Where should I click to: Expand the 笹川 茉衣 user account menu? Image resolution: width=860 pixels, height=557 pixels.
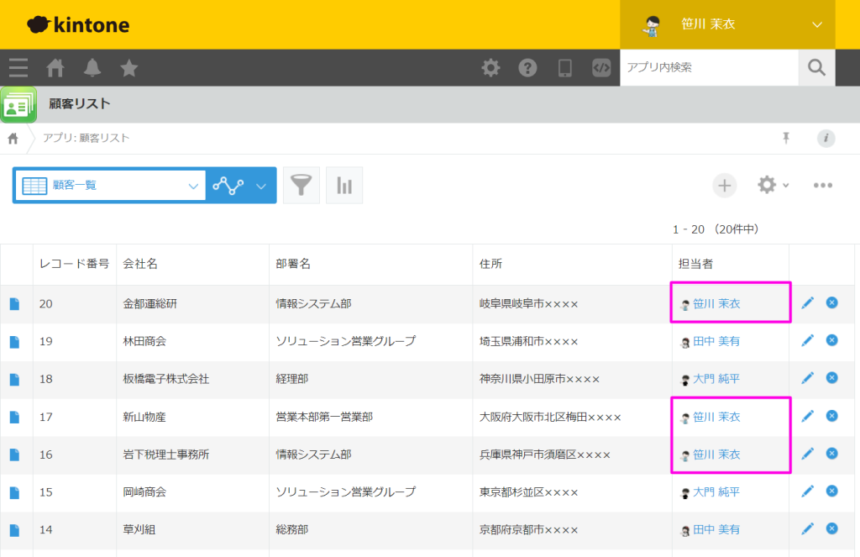[728, 24]
